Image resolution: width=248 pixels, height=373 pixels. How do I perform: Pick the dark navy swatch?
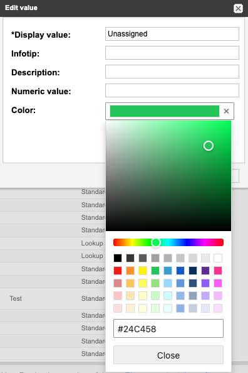click(x=193, y=271)
